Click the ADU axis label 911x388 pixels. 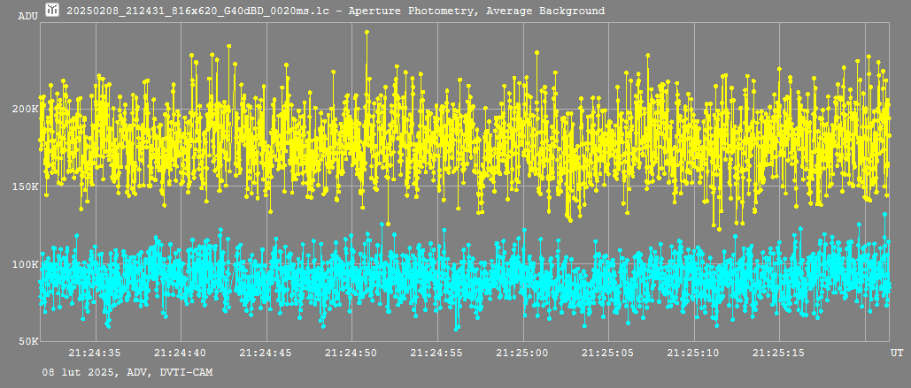28,16
